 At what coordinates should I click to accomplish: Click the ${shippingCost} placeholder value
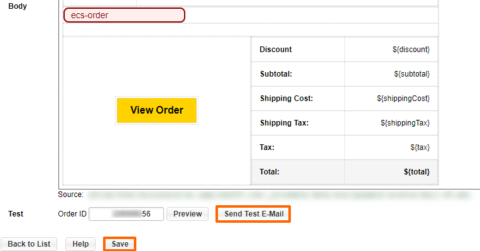(x=403, y=99)
